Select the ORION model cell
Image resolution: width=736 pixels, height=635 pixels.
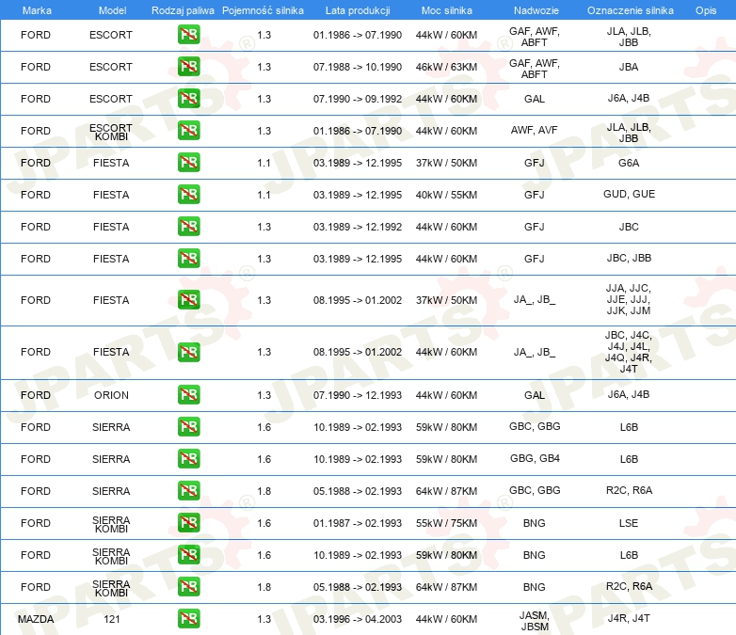[x=111, y=395]
